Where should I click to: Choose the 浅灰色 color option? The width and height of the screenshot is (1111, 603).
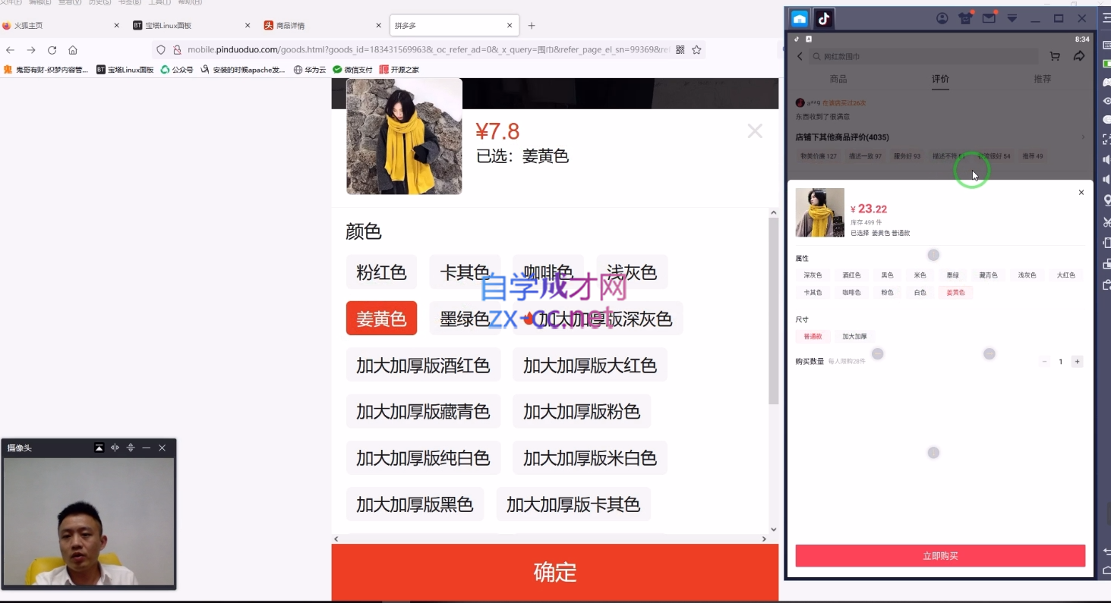[632, 272]
